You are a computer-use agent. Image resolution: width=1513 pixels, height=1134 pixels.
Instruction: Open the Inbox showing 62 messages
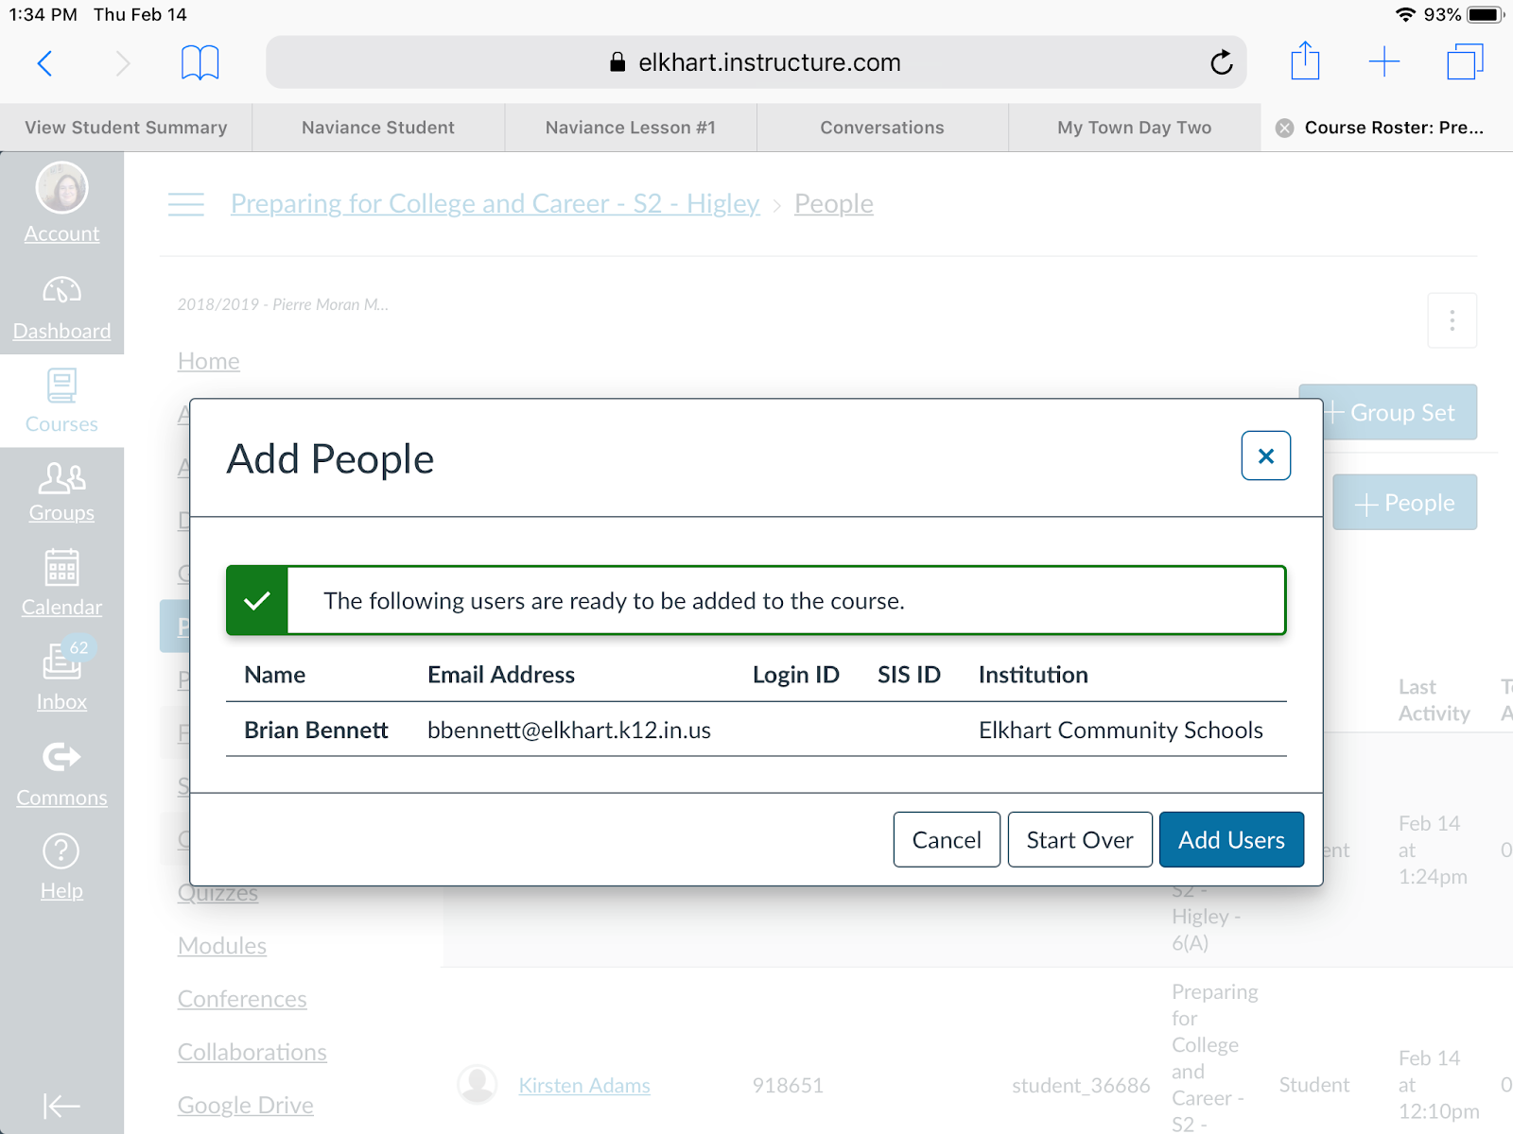[61, 676]
